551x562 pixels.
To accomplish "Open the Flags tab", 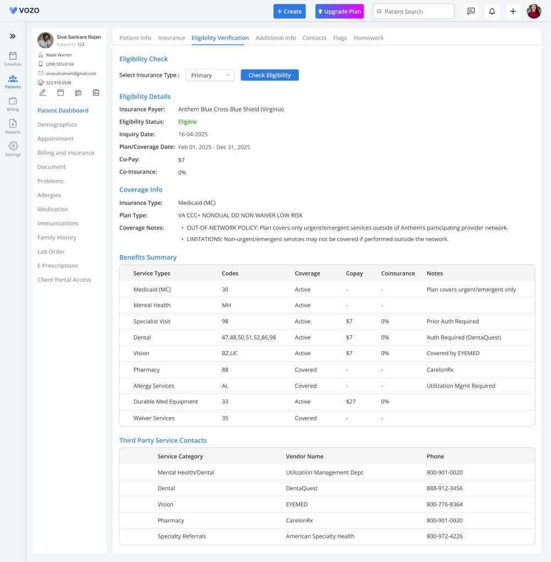I will pyautogui.click(x=339, y=38).
